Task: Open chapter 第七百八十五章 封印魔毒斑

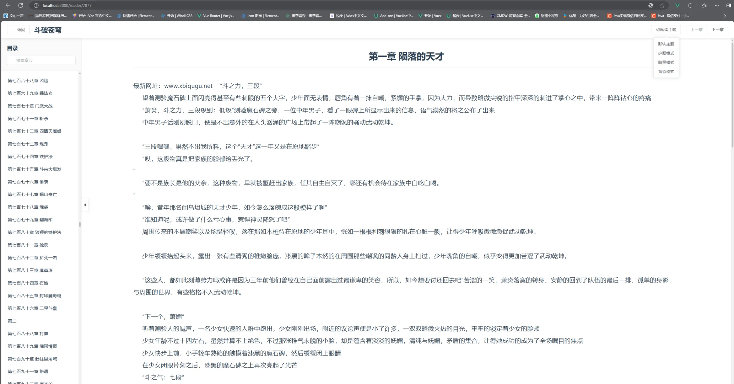Action: pos(34,296)
